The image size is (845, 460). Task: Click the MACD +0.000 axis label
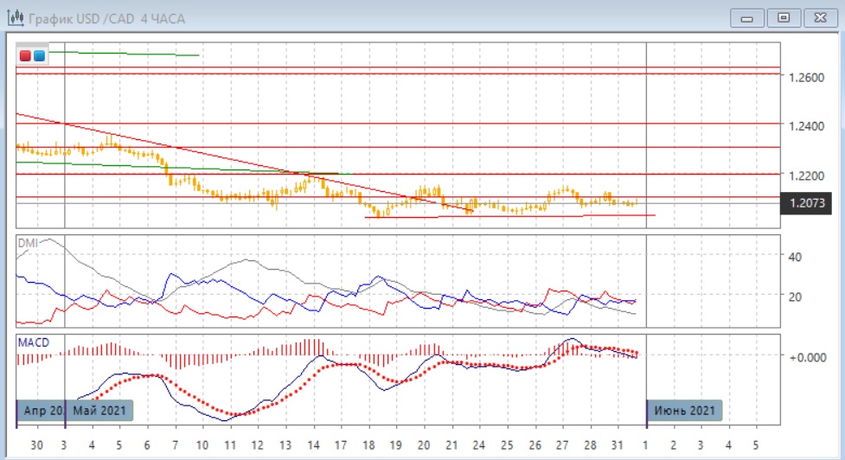[x=807, y=358]
